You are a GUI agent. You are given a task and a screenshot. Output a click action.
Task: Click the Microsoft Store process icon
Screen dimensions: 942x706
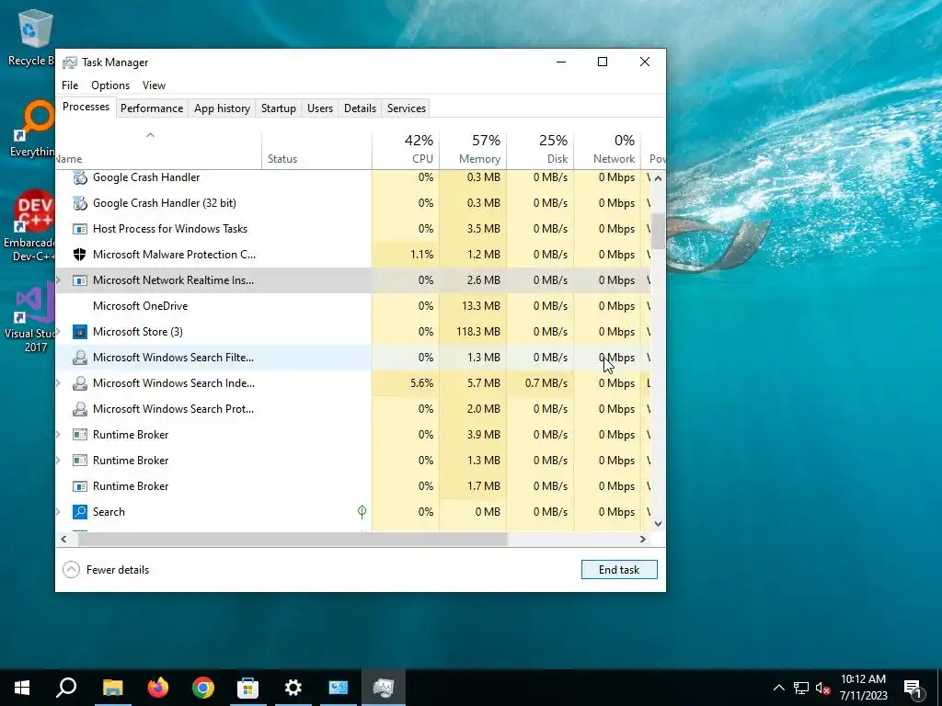click(79, 331)
